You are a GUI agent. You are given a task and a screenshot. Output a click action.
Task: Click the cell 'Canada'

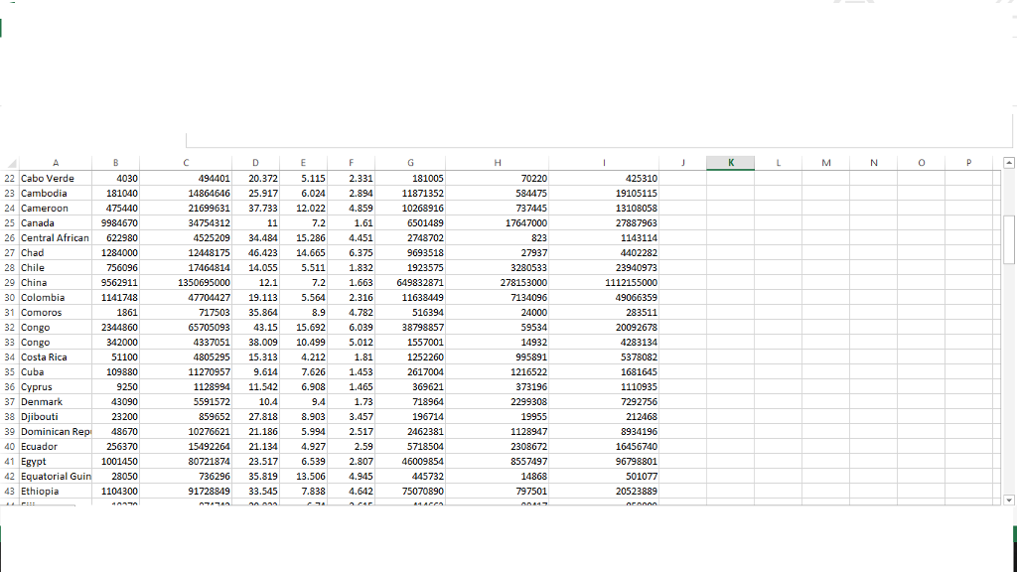tap(56, 223)
